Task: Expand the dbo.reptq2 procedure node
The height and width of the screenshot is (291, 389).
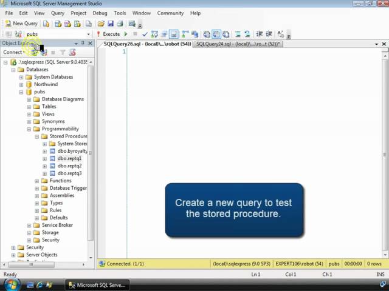Action: (x=44, y=166)
